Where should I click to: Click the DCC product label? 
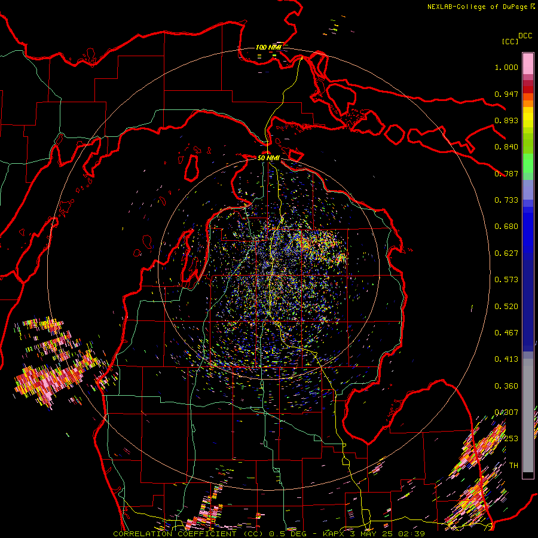[x=525, y=36]
